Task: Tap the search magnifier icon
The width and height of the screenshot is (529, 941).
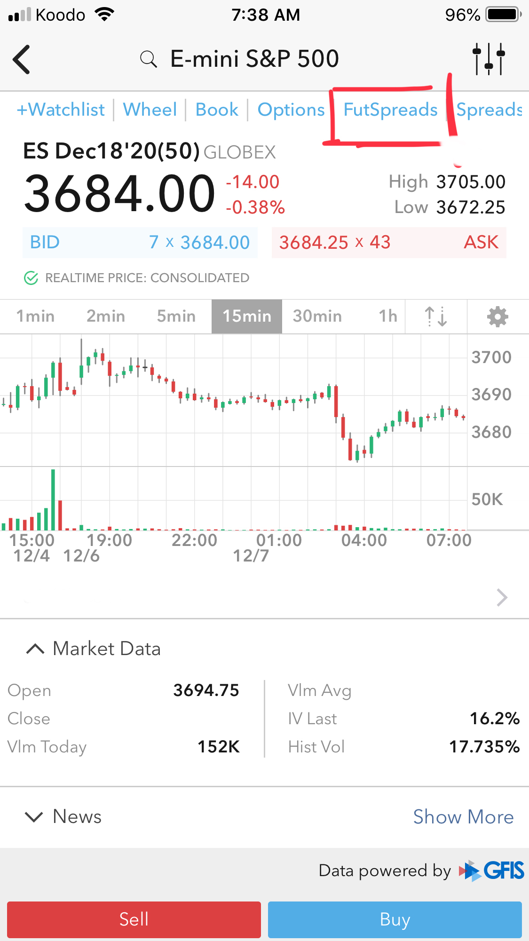Action: (x=149, y=60)
